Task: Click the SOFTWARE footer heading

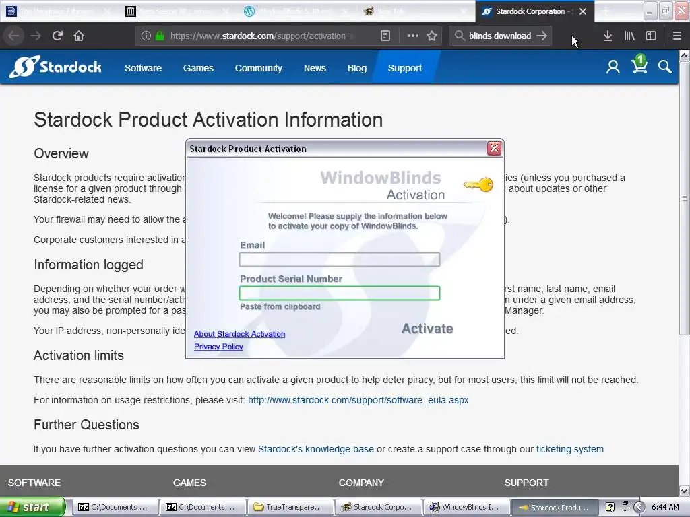Action: click(34, 483)
